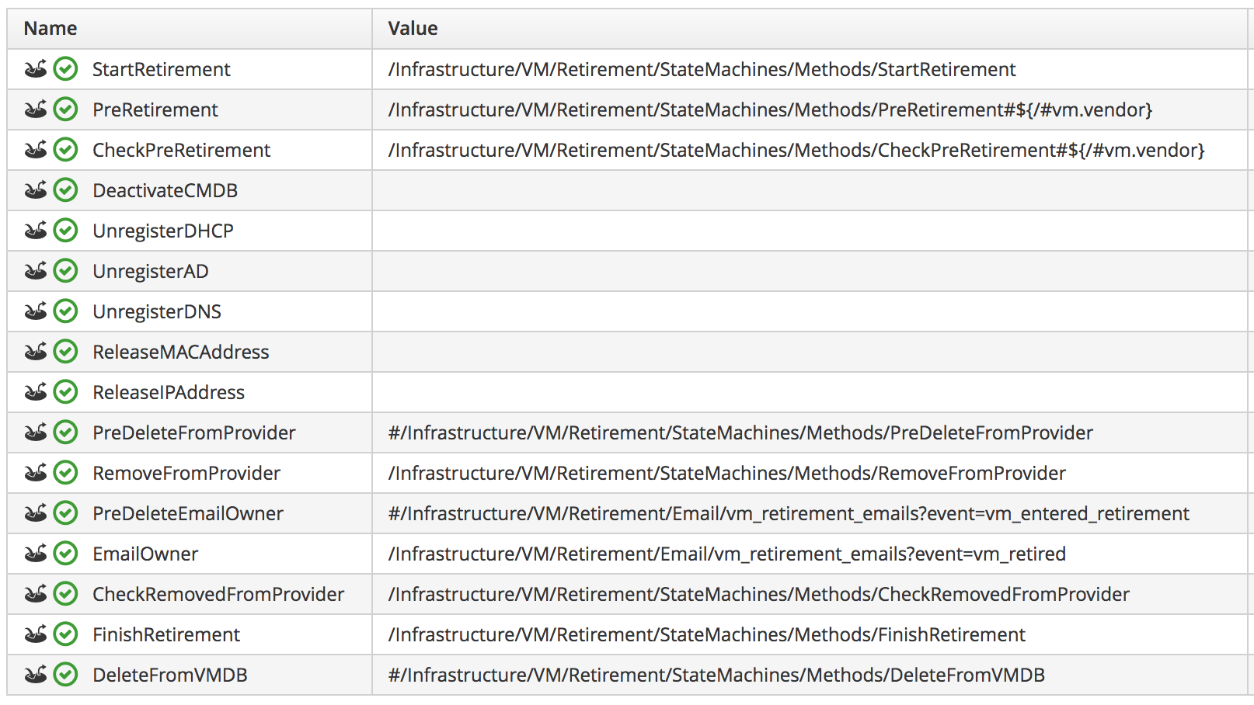Click green checkmark icon next to RemoveFromProvider

tap(66, 473)
